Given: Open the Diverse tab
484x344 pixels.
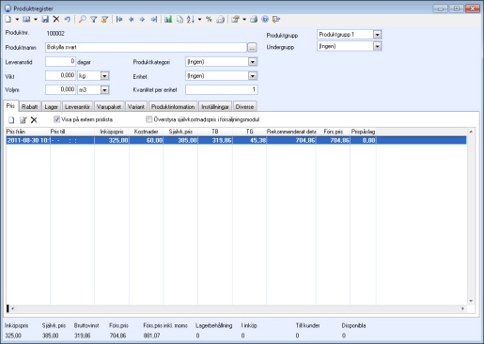Looking at the screenshot, I should coord(244,107).
